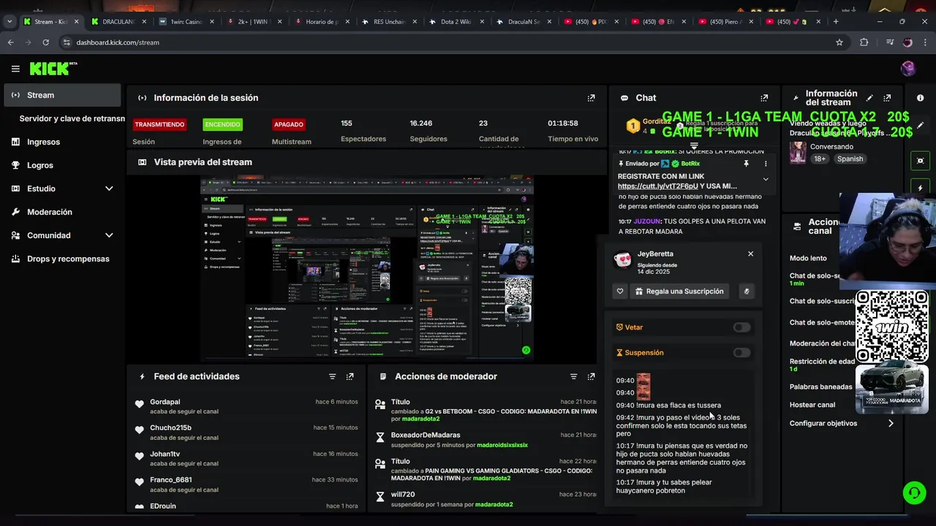Image resolution: width=936 pixels, height=526 pixels.
Task: Expand the Comunidad sidebar section
Action: [109, 235]
